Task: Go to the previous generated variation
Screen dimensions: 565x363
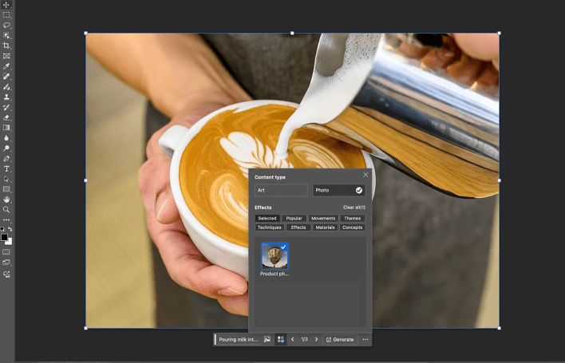Action: (292, 339)
